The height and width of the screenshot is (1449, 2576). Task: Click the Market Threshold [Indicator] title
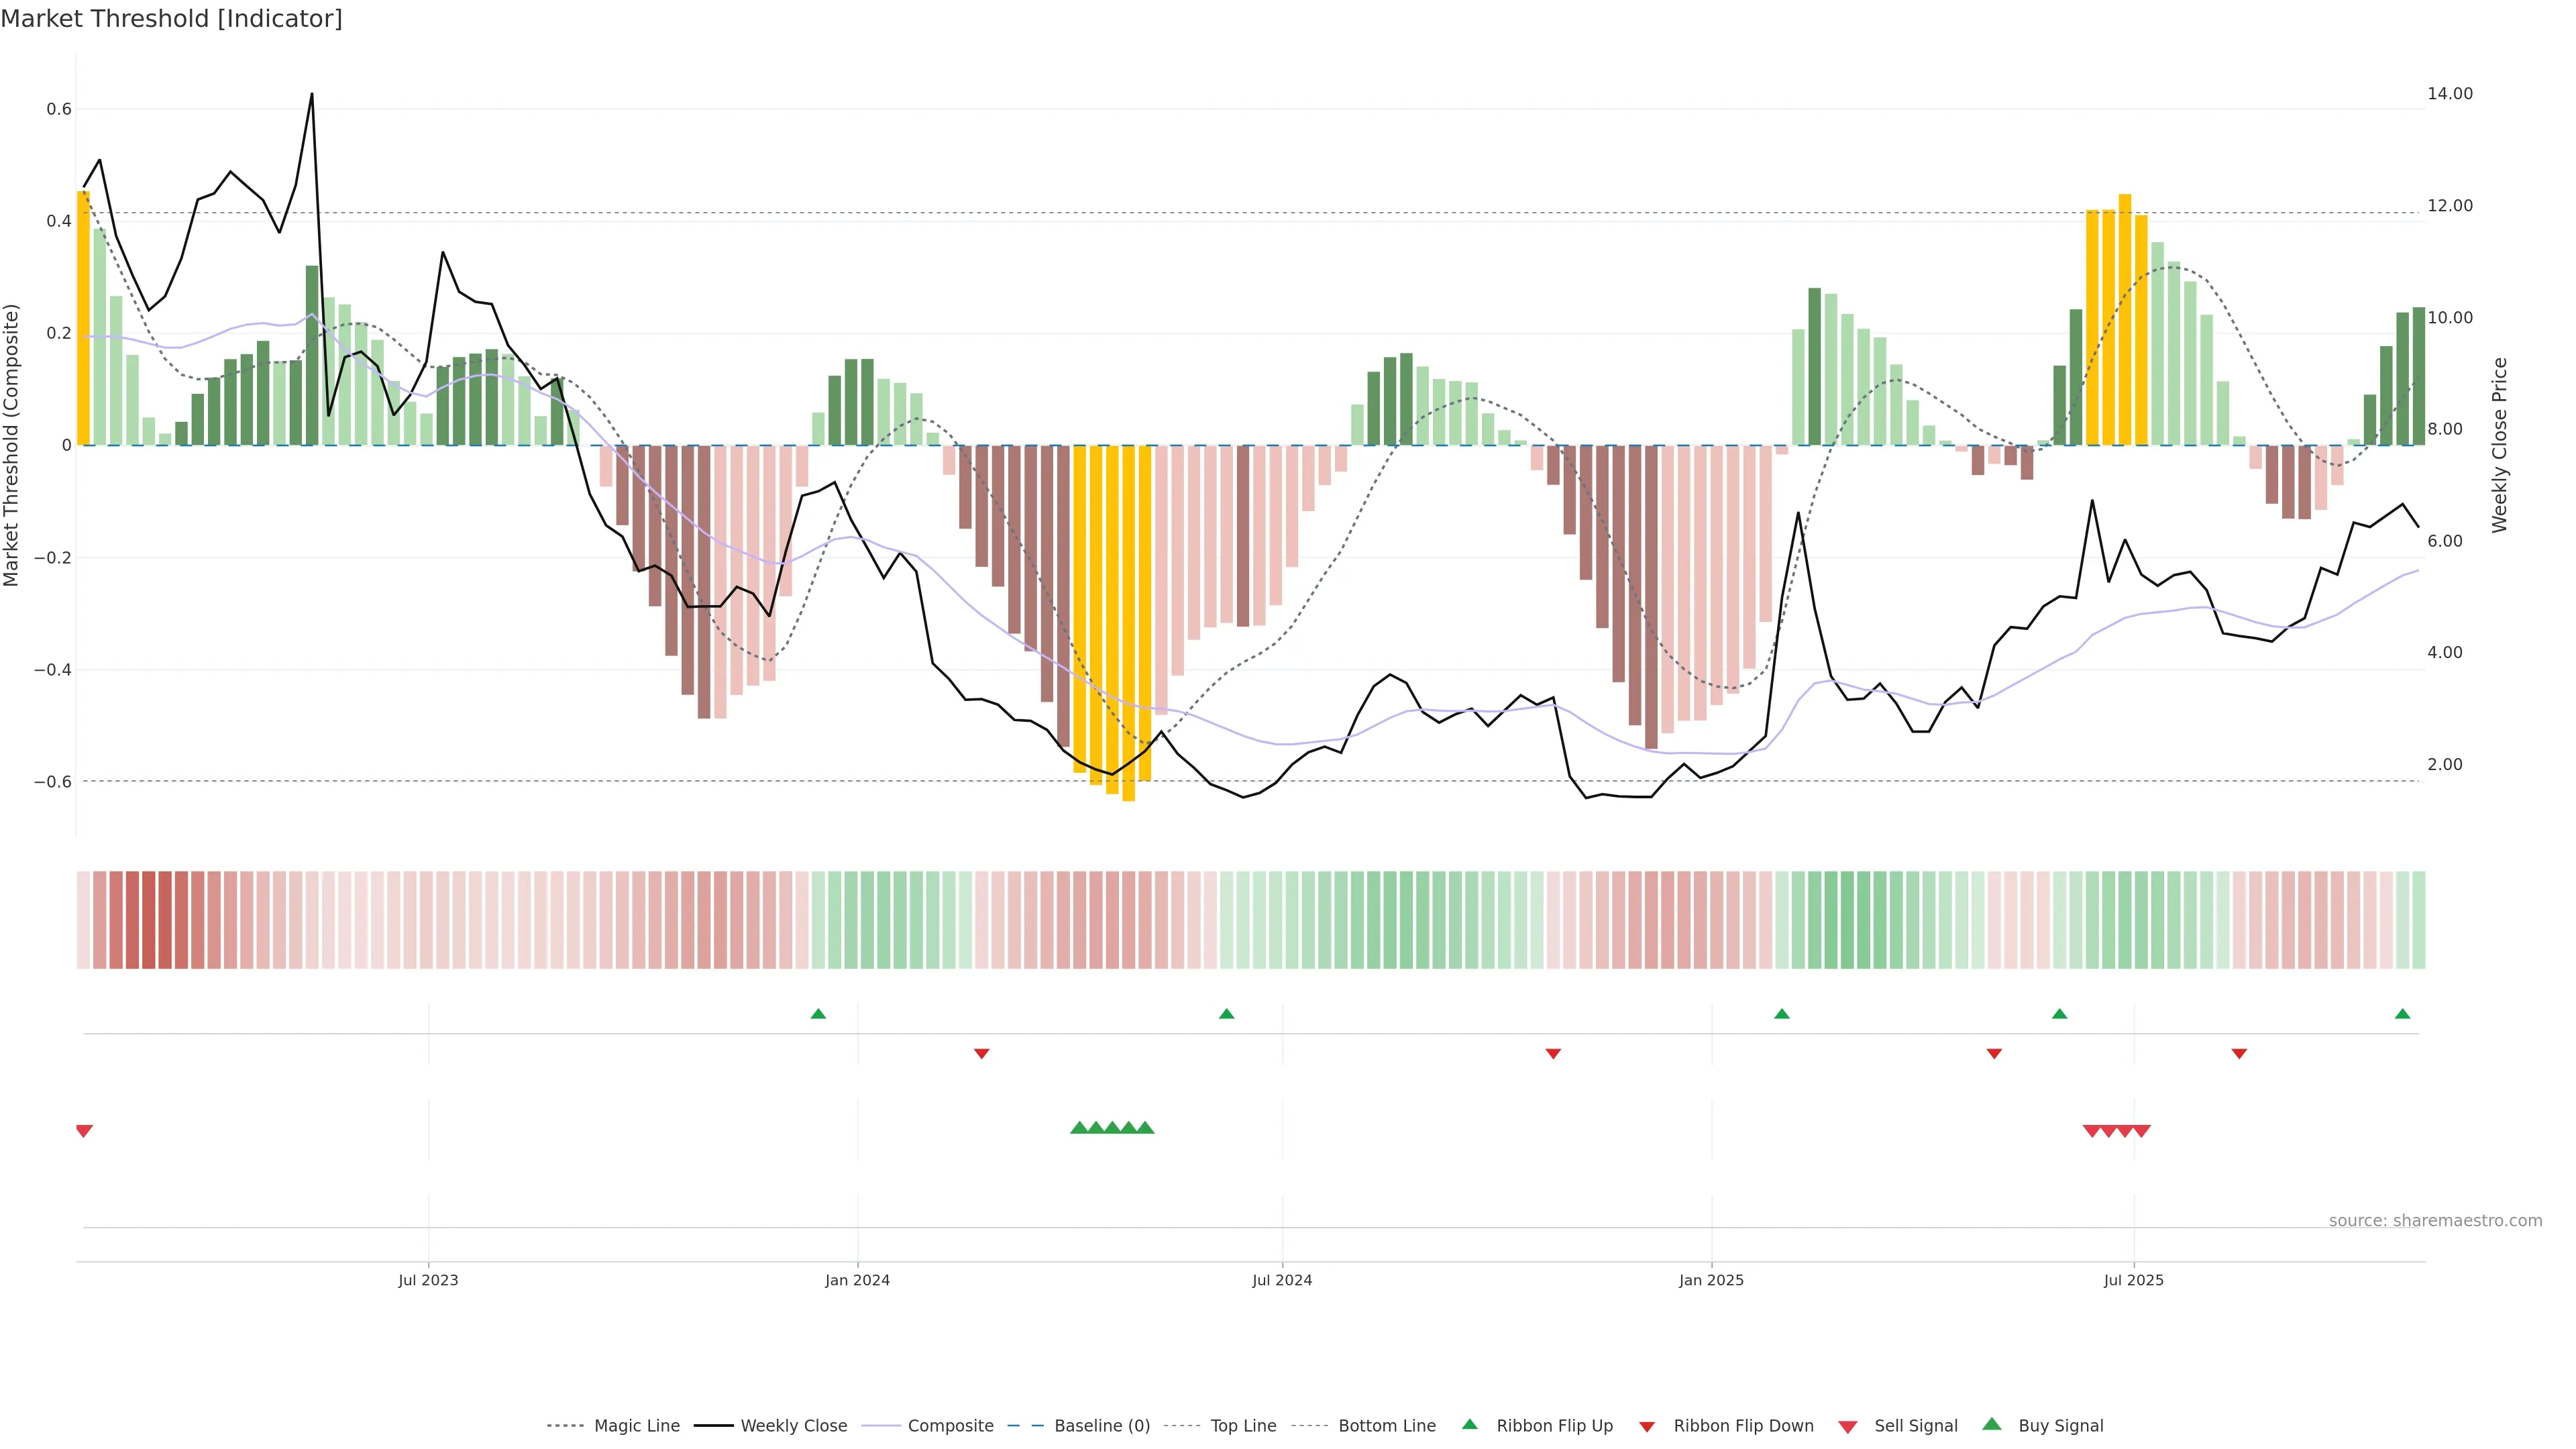coord(171,19)
